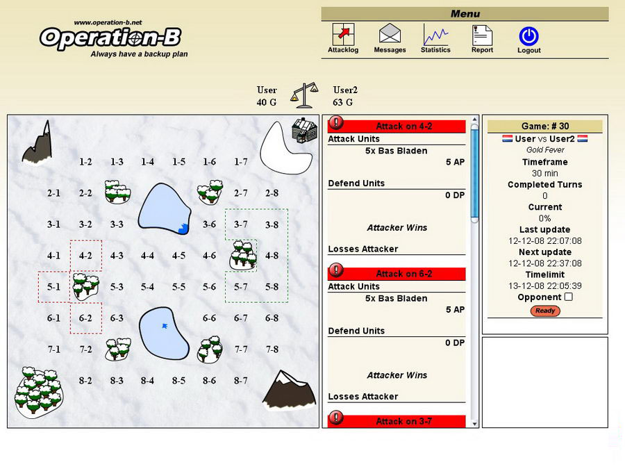Click the flag icon right of User2
Screen dimensions: 625x469
pyautogui.click(x=583, y=139)
